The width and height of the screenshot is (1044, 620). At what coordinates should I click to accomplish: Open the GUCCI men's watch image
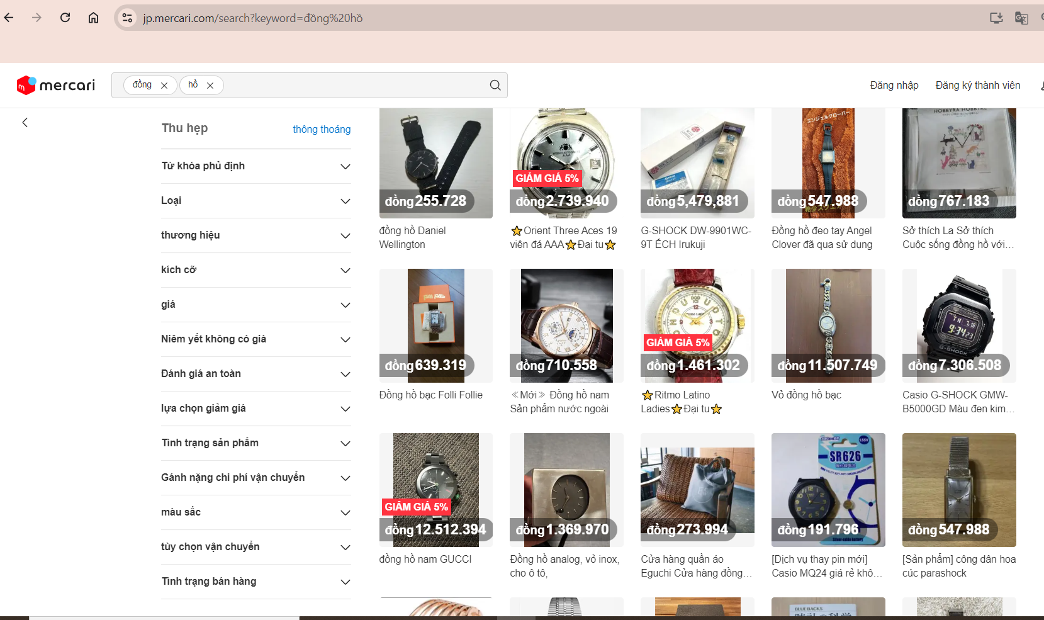436,490
